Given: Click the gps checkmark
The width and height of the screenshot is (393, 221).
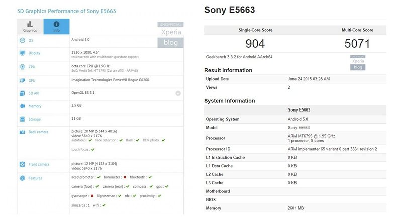Looking at the screenshot, I should pos(167,186).
